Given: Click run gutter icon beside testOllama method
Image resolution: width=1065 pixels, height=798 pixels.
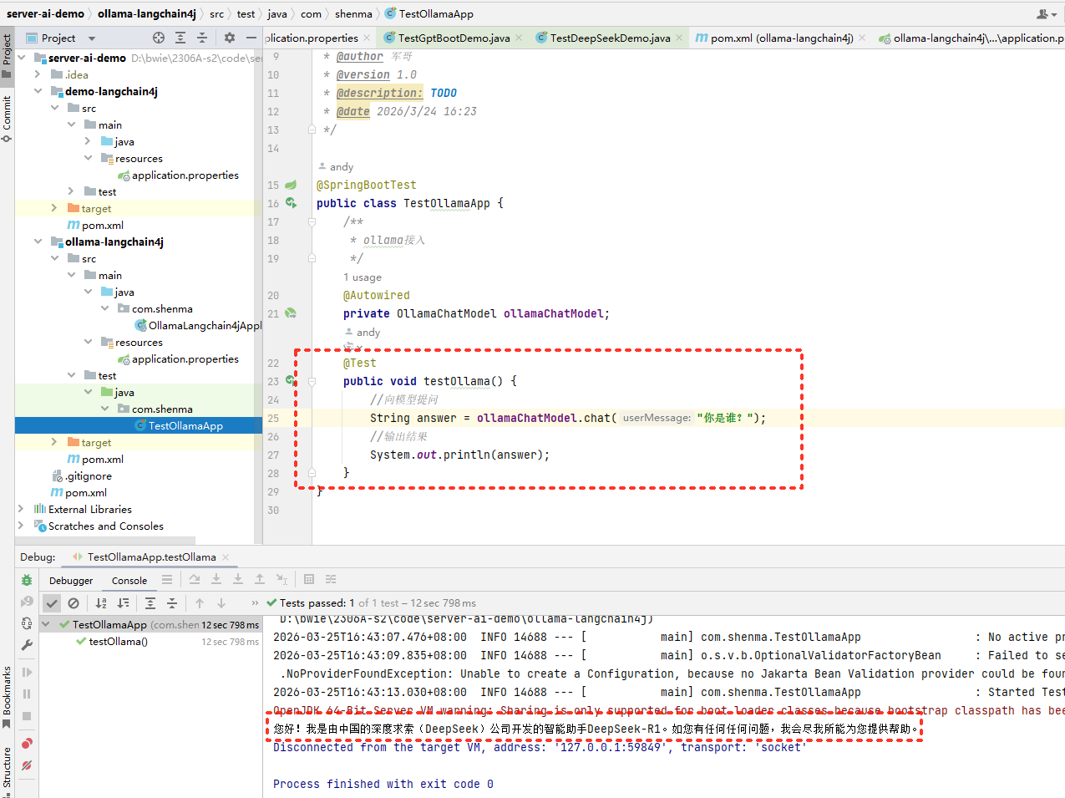Looking at the screenshot, I should [x=291, y=380].
